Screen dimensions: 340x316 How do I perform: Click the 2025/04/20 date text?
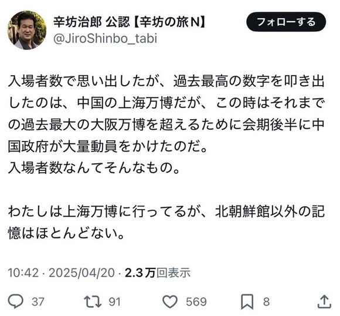point(81,273)
